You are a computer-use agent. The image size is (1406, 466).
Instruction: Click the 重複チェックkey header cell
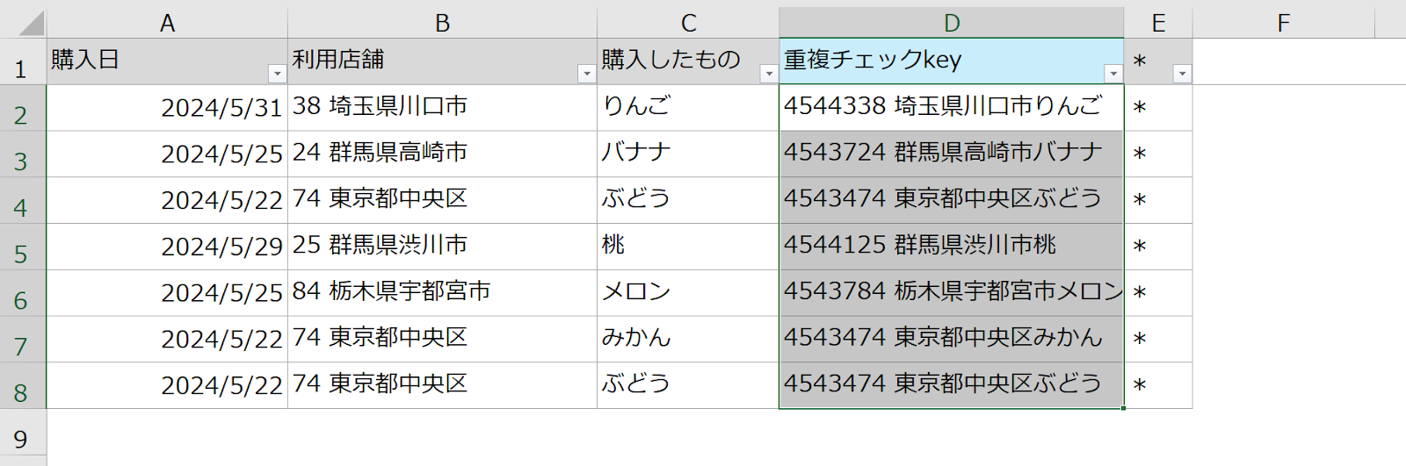952,61
